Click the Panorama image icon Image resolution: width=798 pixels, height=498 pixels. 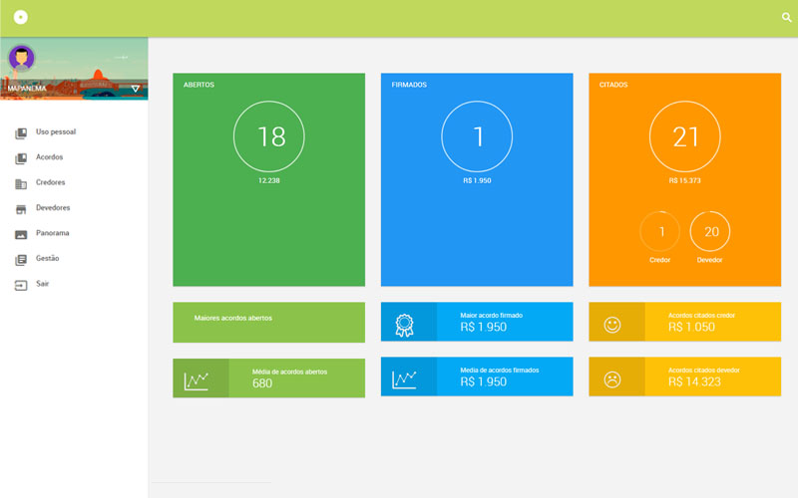click(x=21, y=234)
